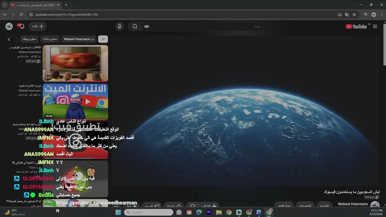Viewport: 386px width, 217px height.
Task: Open Microsoft Edge from the taskbar
Action: 199,212
